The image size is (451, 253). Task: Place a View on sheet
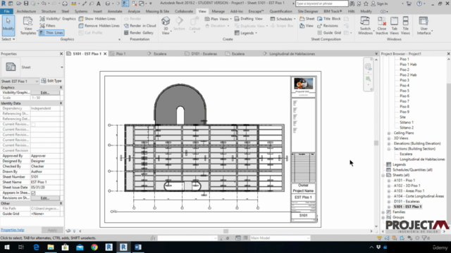coord(307,25)
